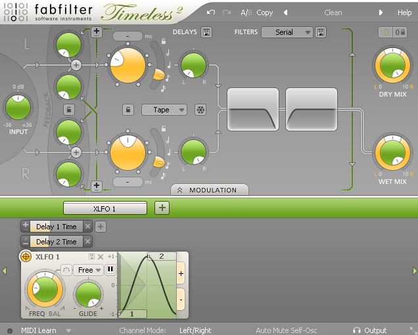This screenshot has width=418, height=335.
Task: Toggle the delay time lock beside Tape
Action: tap(128, 110)
